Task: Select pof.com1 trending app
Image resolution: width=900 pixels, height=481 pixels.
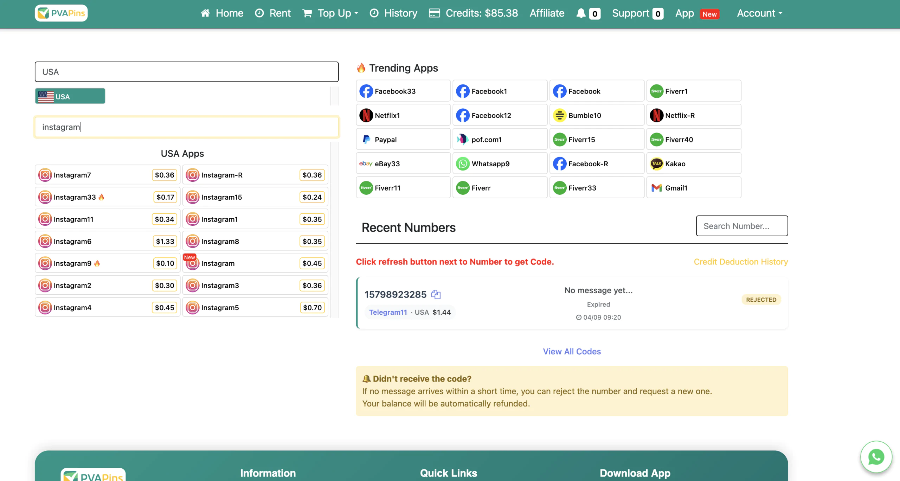Action: coord(500,140)
